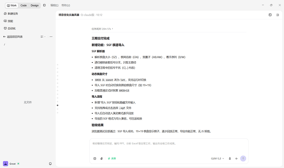Click 新建任务 in the sidebar

click(11, 14)
